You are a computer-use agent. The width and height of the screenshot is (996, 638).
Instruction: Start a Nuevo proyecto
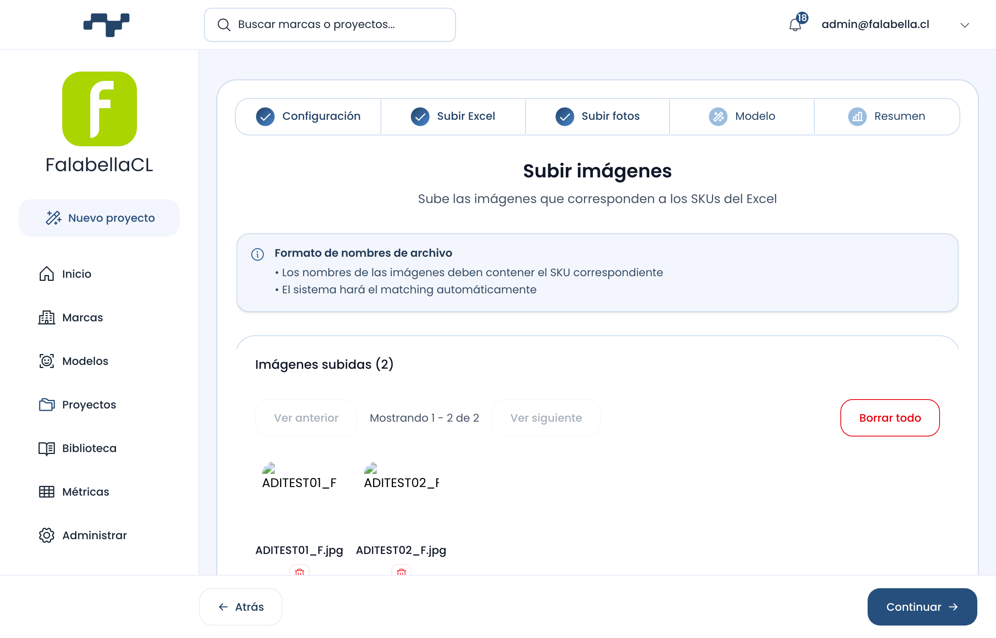coord(100,218)
